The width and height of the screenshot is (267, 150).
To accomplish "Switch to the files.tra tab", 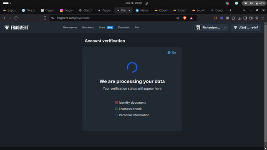I will tap(29, 10).
